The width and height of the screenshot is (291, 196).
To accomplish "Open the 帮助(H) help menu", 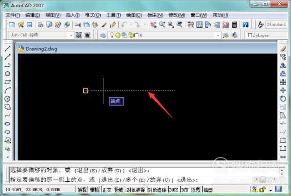I will (x=220, y=15).
